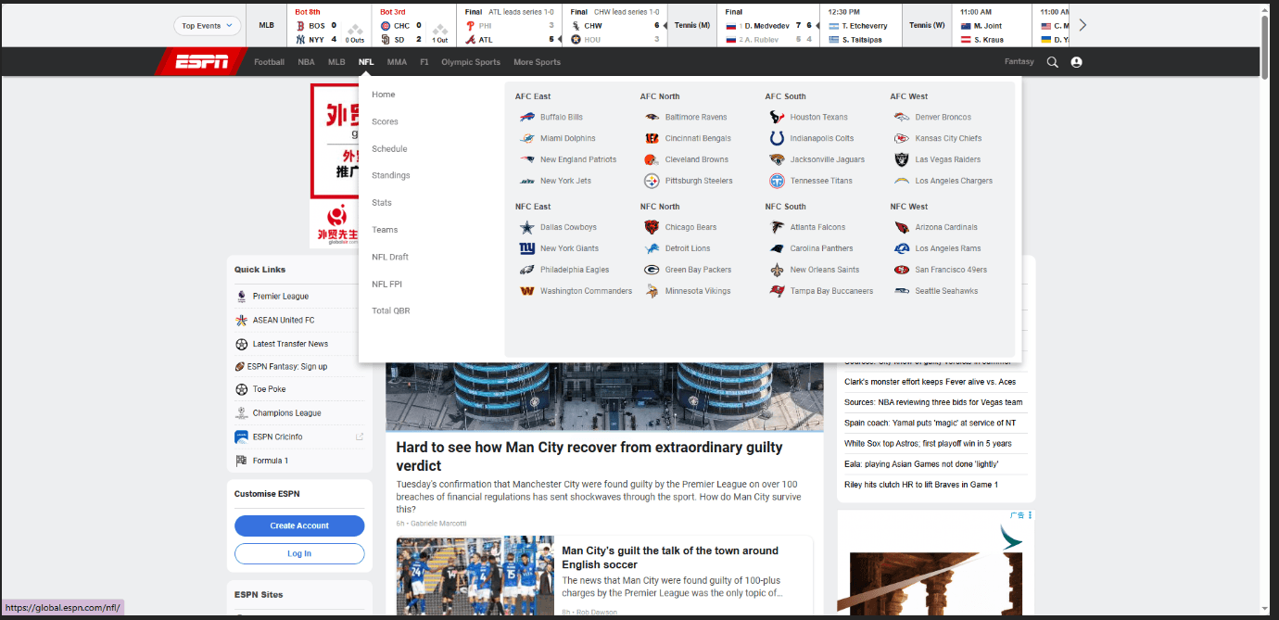Image resolution: width=1279 pixels, height=620 pixels.
Task: Choose NFL Draft in the menu
Action: [x=390, y=257]
